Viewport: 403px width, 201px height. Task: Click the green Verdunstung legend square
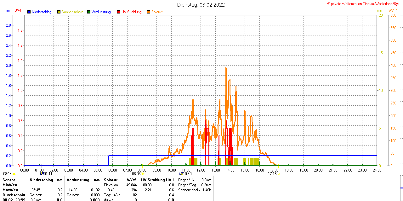point(89,12)
